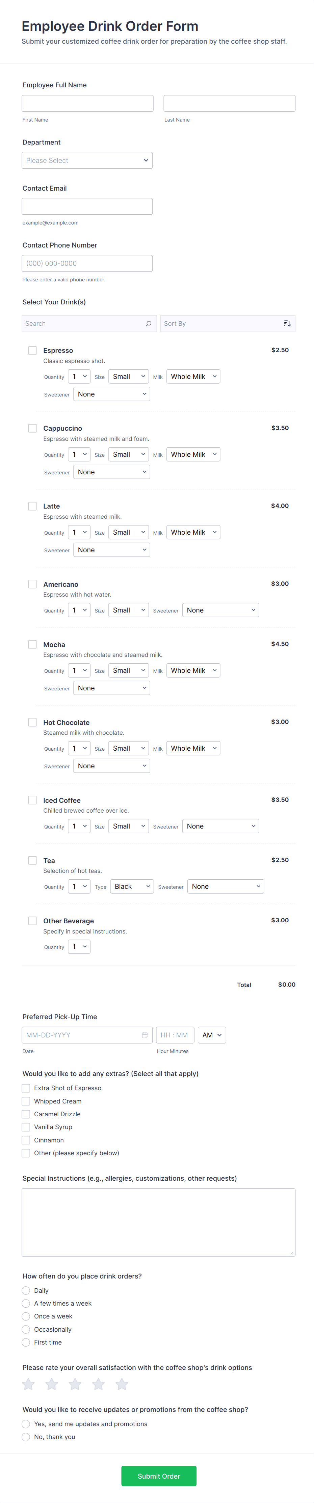Expand the Latte Milk dropdown
The image size is (314, 1503).
pos(193,532)
